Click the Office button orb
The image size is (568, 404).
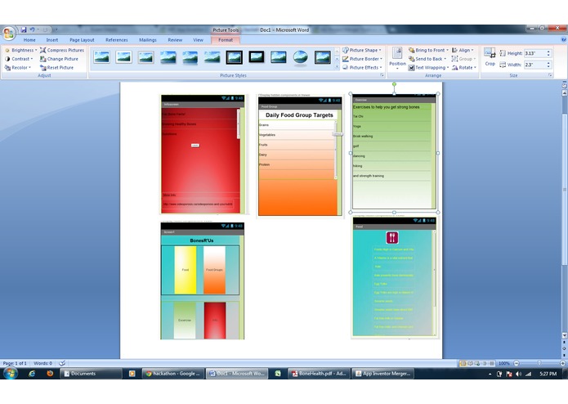[x=8, y=34]
